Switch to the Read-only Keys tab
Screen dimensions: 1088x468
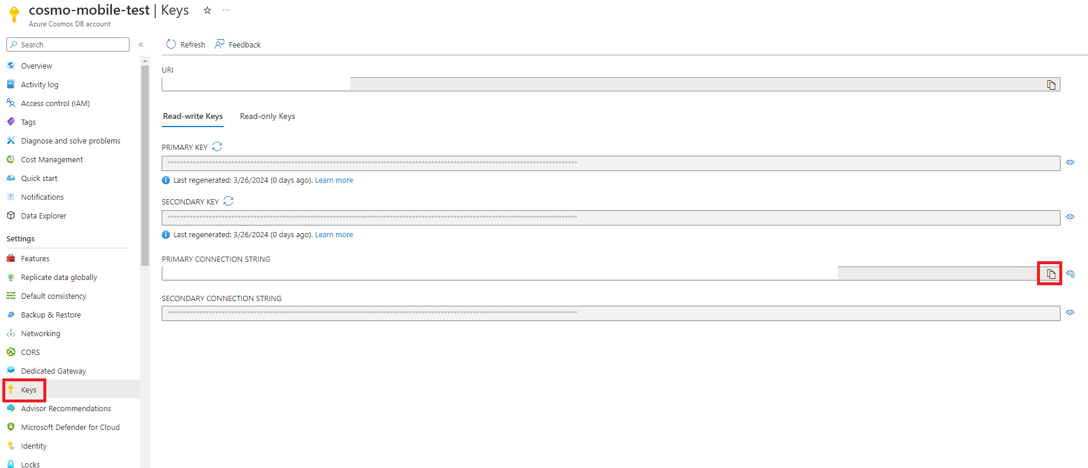pos(267,116)
